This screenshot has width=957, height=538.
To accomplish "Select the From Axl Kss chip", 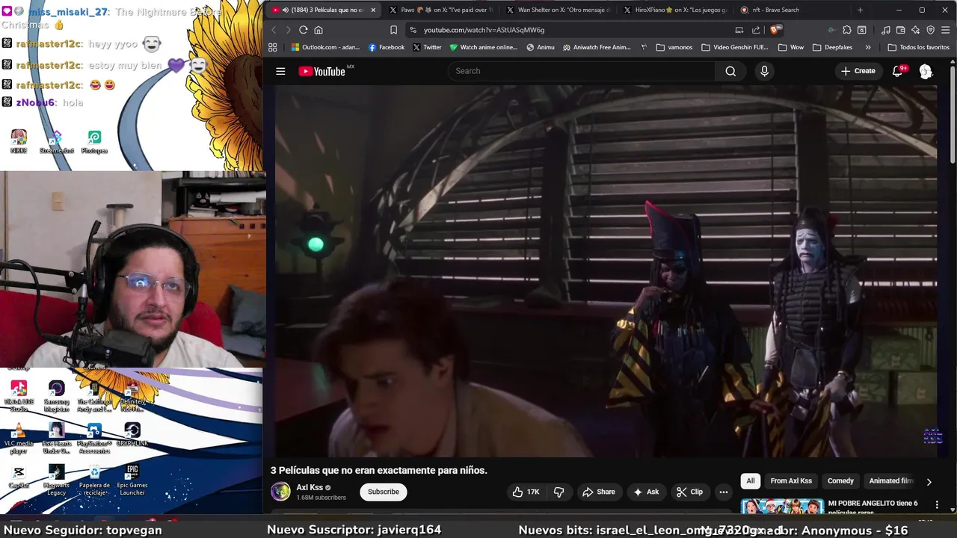I will point(791,481).
